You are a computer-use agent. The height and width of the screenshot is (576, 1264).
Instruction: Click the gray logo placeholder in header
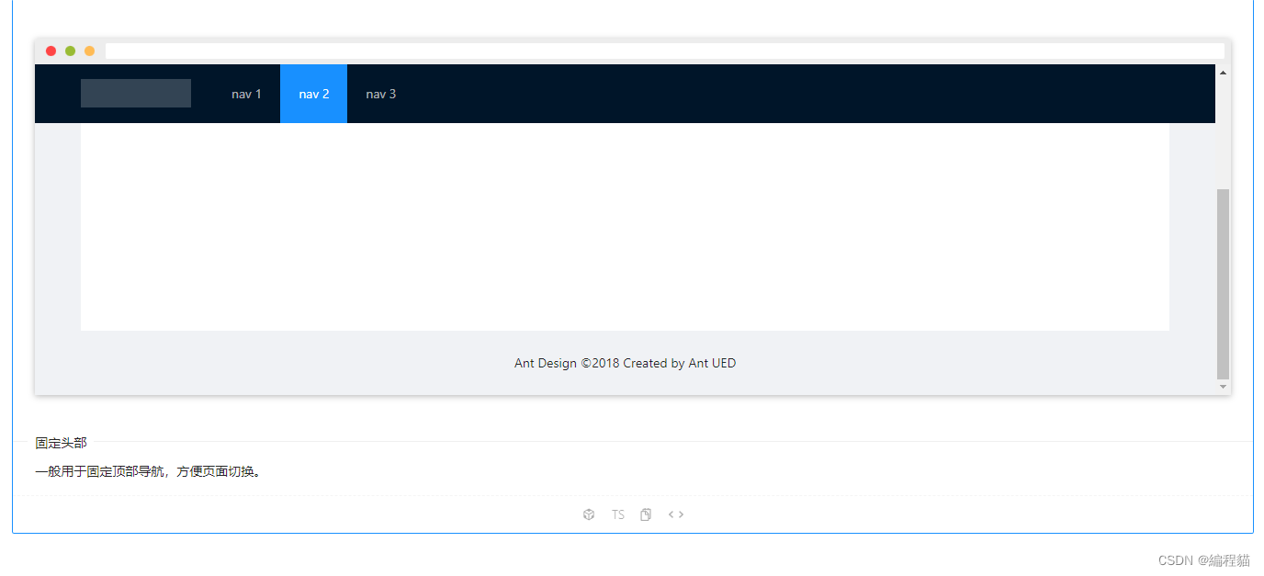[136, 94]
